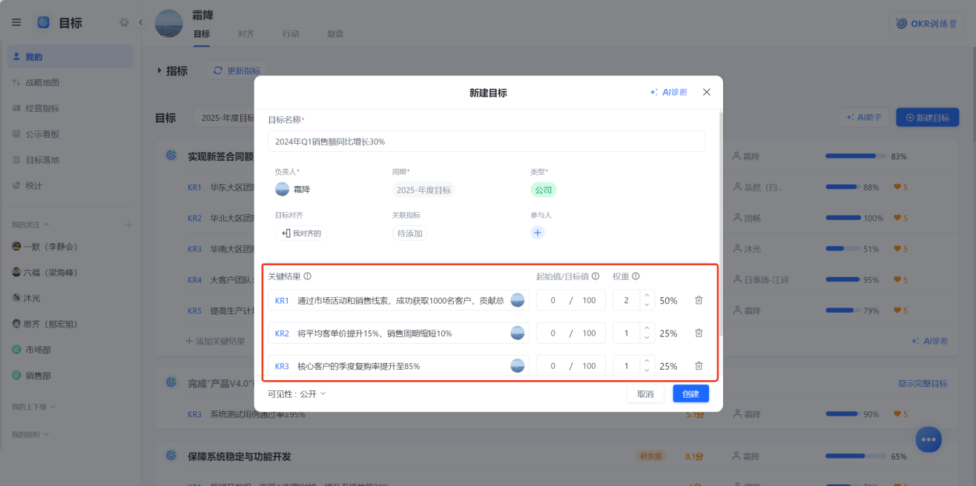Open the floating chat bubble button

pyautogui.click(x=928, y=439)
